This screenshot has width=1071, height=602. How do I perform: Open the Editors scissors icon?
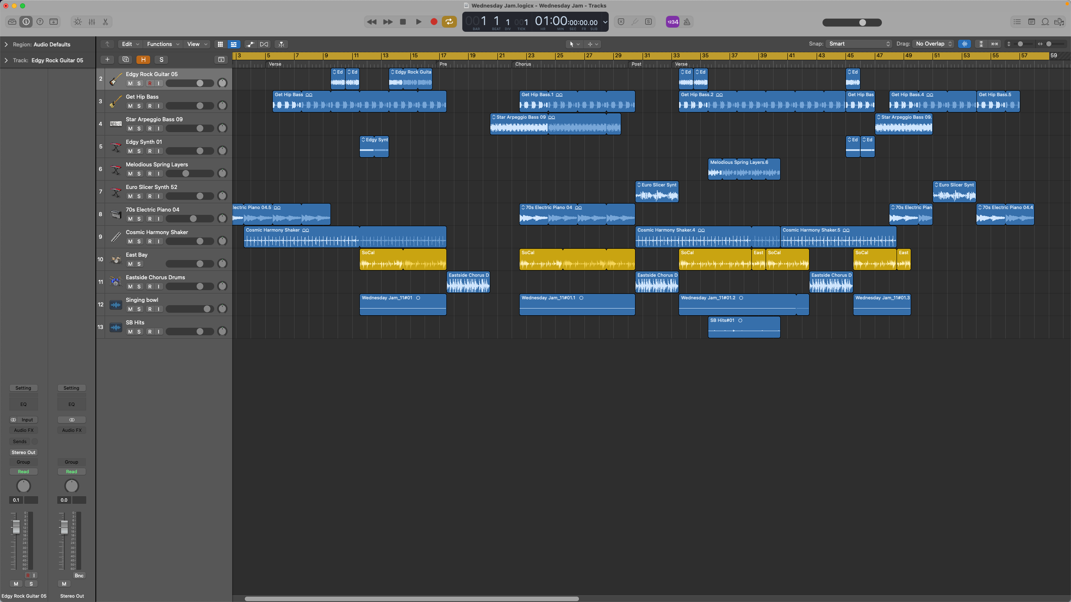[105, 22]
